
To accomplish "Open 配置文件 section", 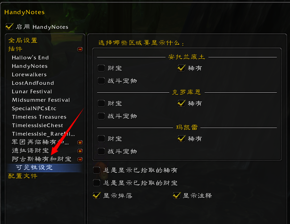I will click(23, 176).
